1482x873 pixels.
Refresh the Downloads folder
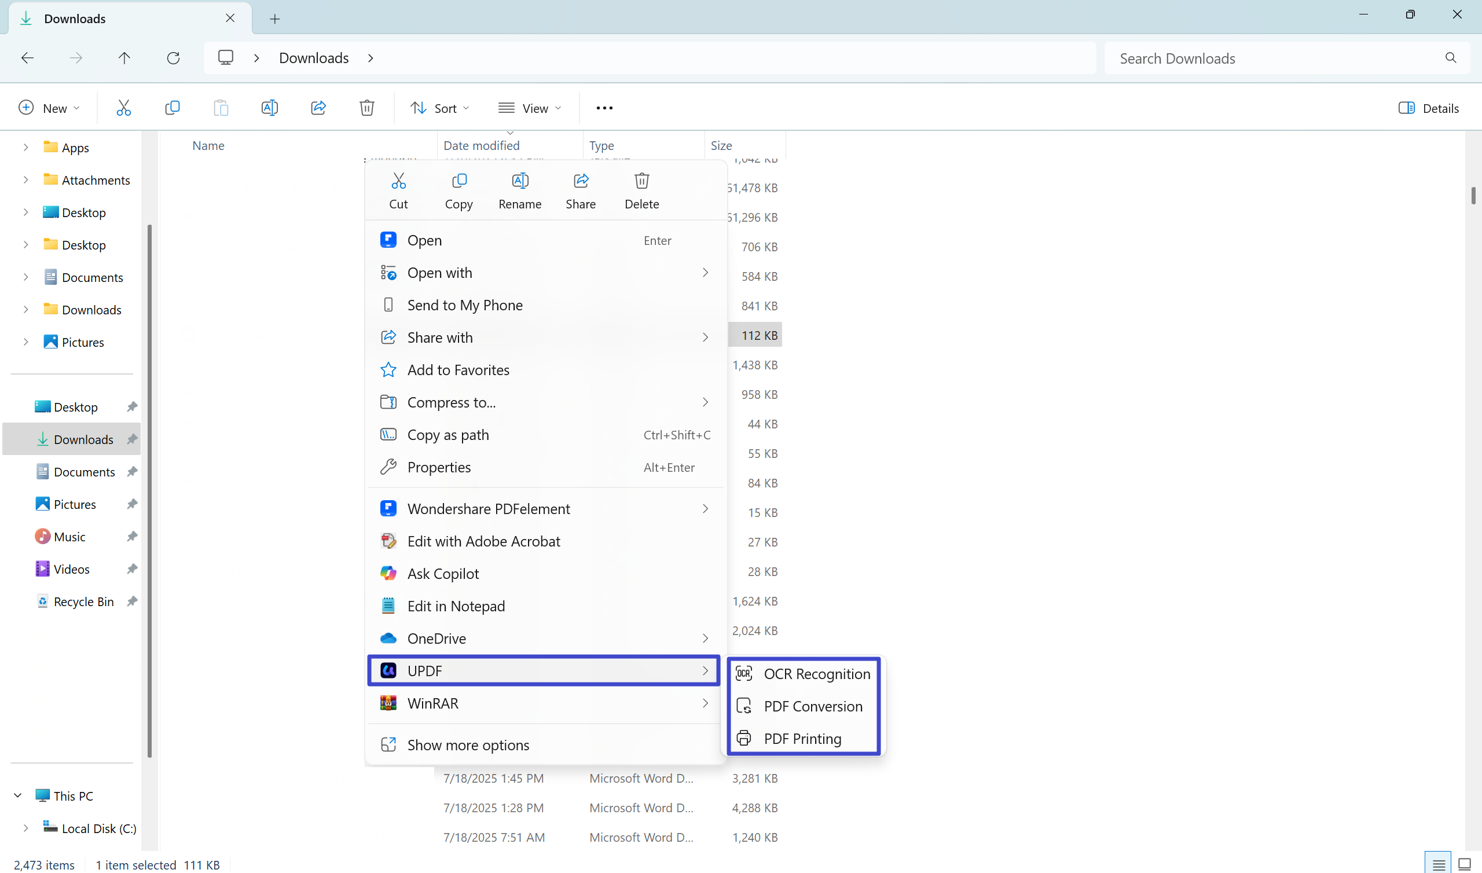coord(173,58)
